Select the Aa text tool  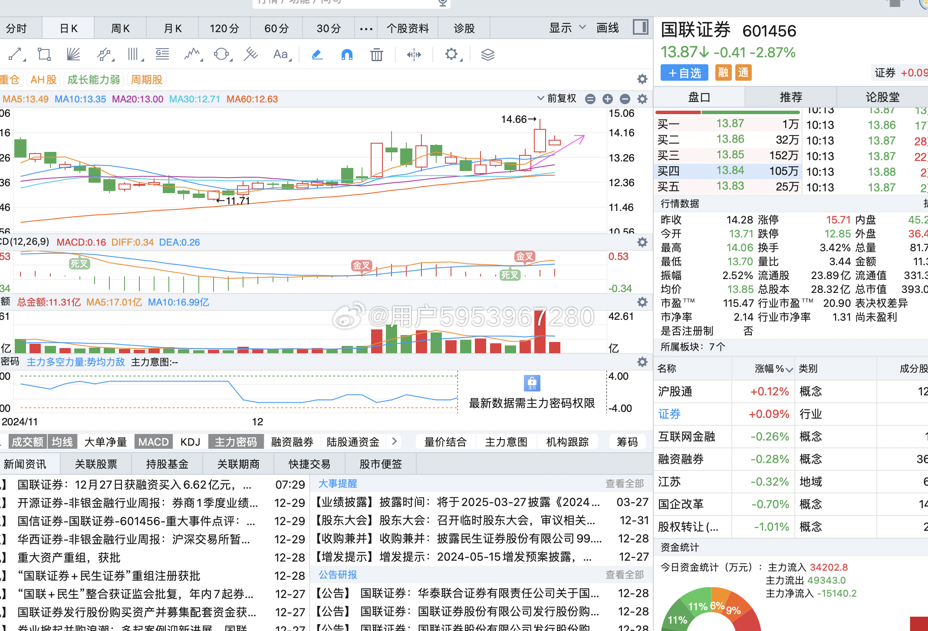281,54
